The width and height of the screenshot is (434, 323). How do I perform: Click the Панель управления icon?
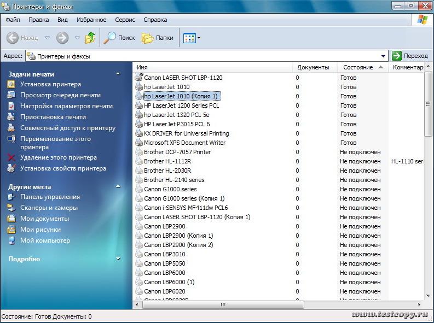click(11, 197)
